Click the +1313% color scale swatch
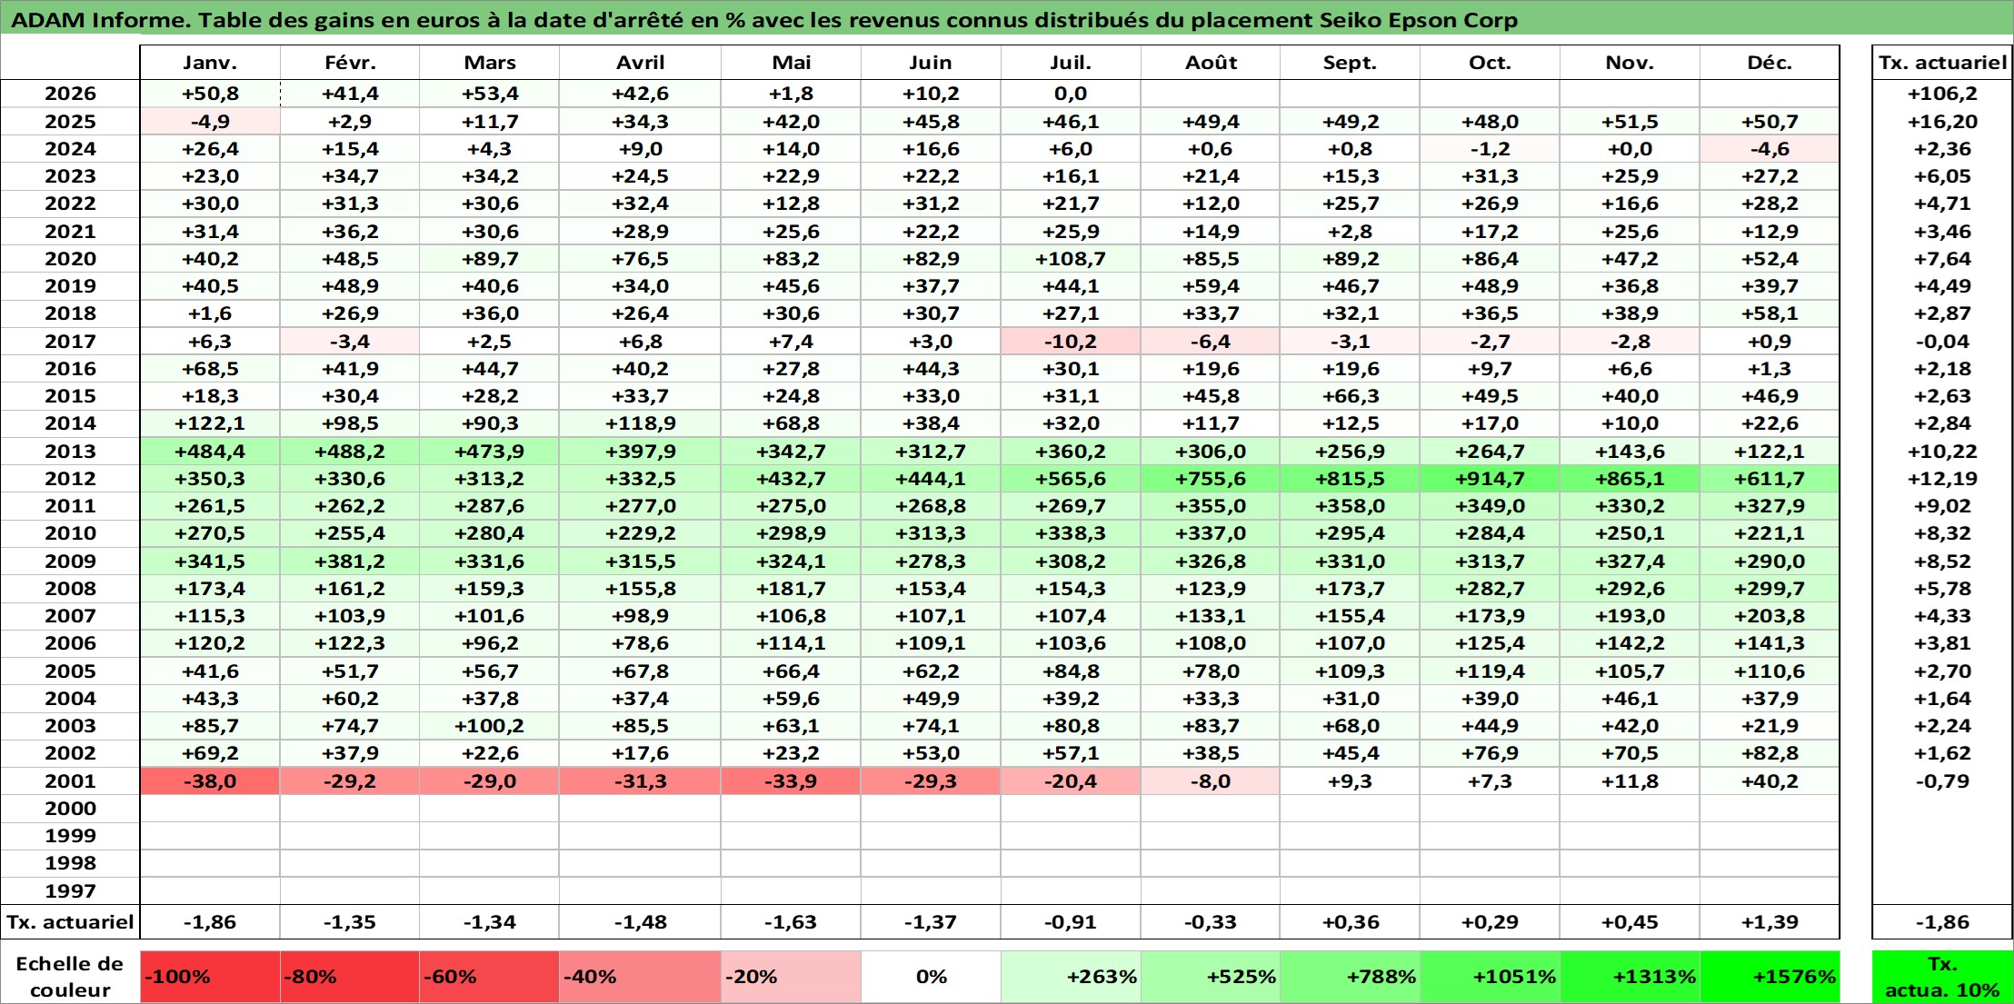The image size is (2014, 1004). coord(1630,977)
